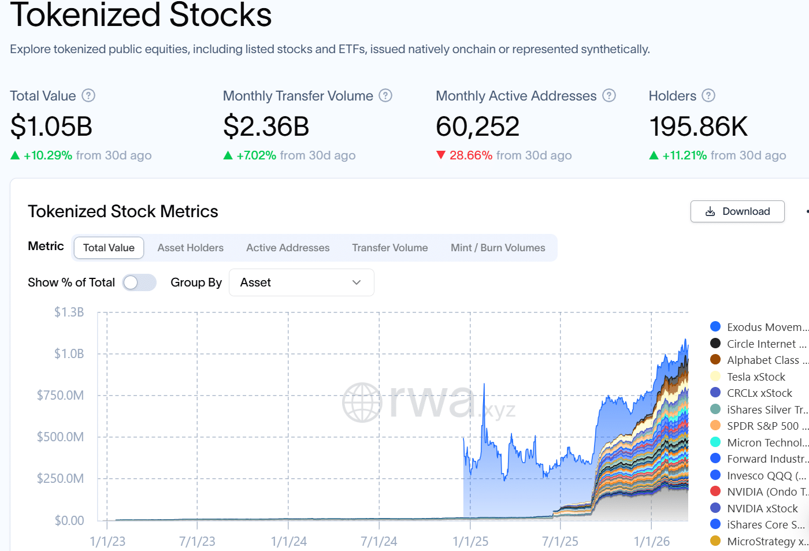
Task: Click the chevron in the Asset combo box
Action: (x=357, y=282)
